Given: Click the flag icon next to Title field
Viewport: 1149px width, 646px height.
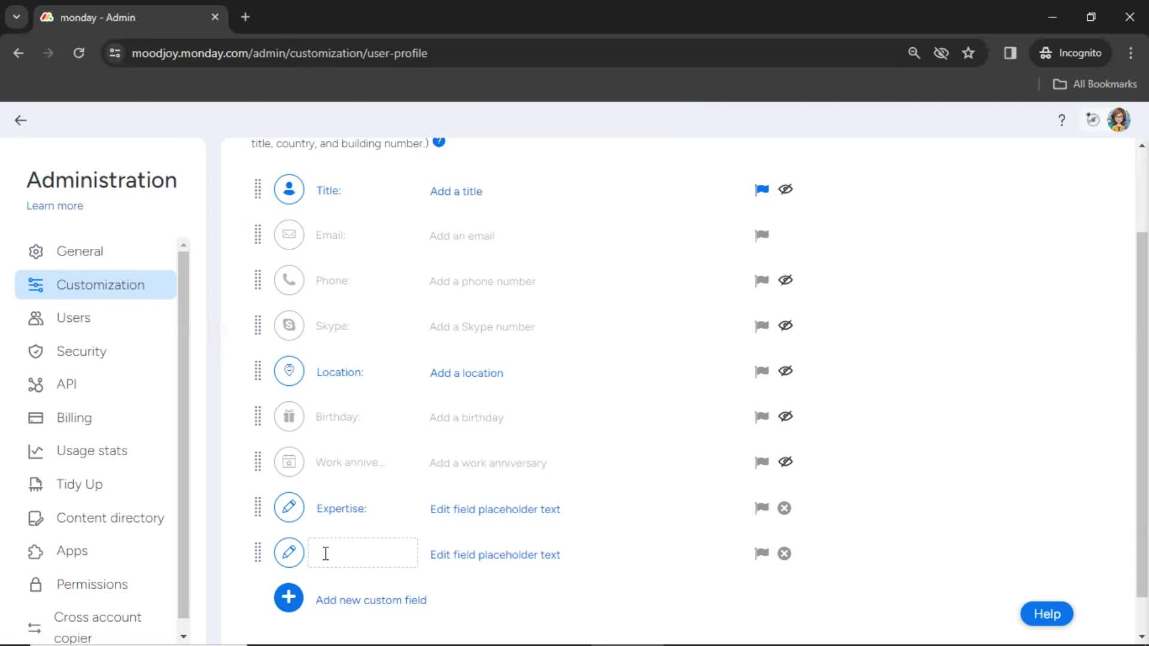Looking at the screenshot, I should coord(762,189).
